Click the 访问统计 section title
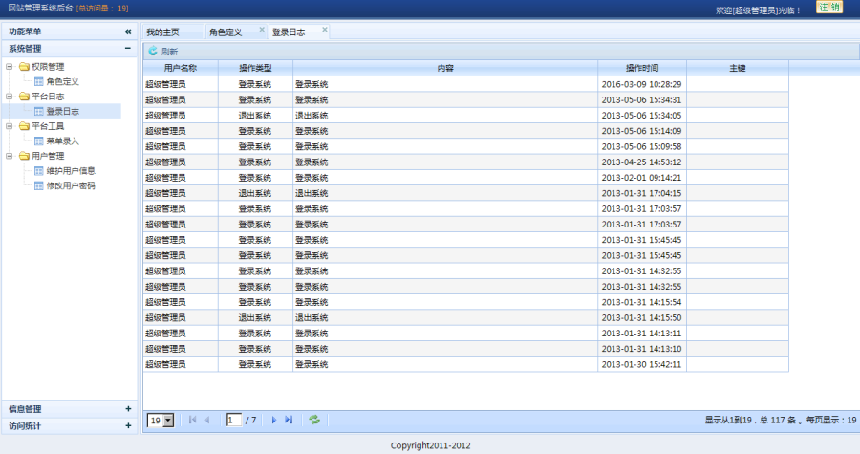The height and width of the screenshot is (454, 860). 25,425
